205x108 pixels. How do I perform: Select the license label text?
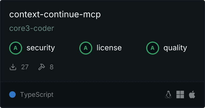click(x=109, y=48)
